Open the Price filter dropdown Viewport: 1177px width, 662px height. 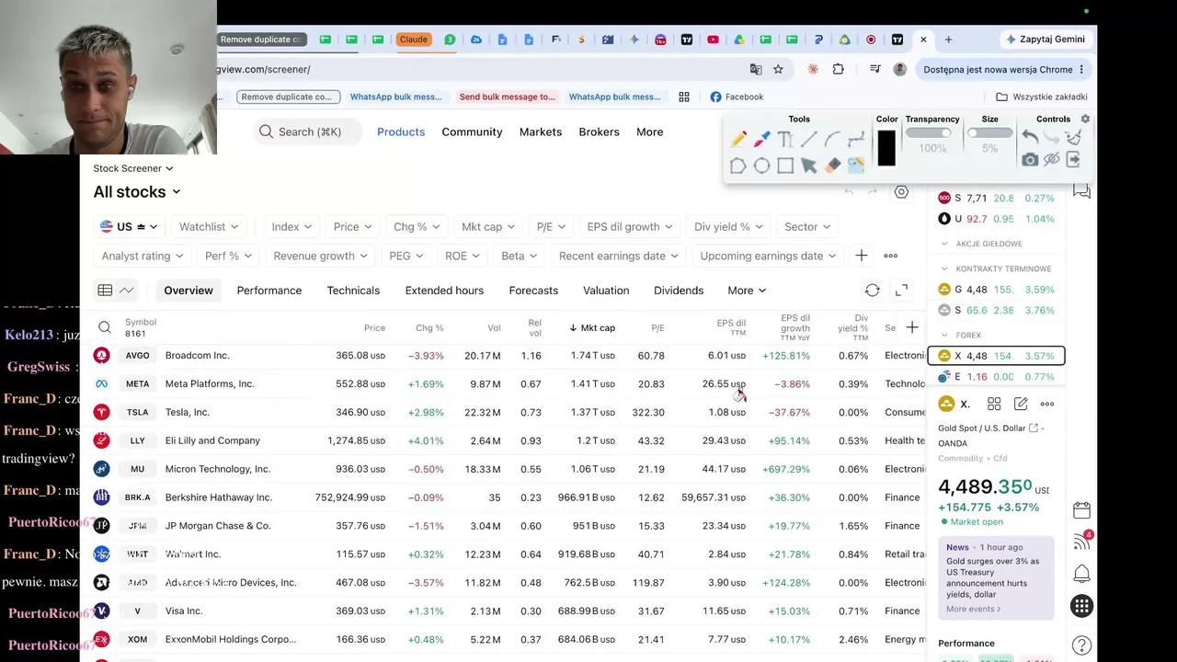[x=352, y=227]
